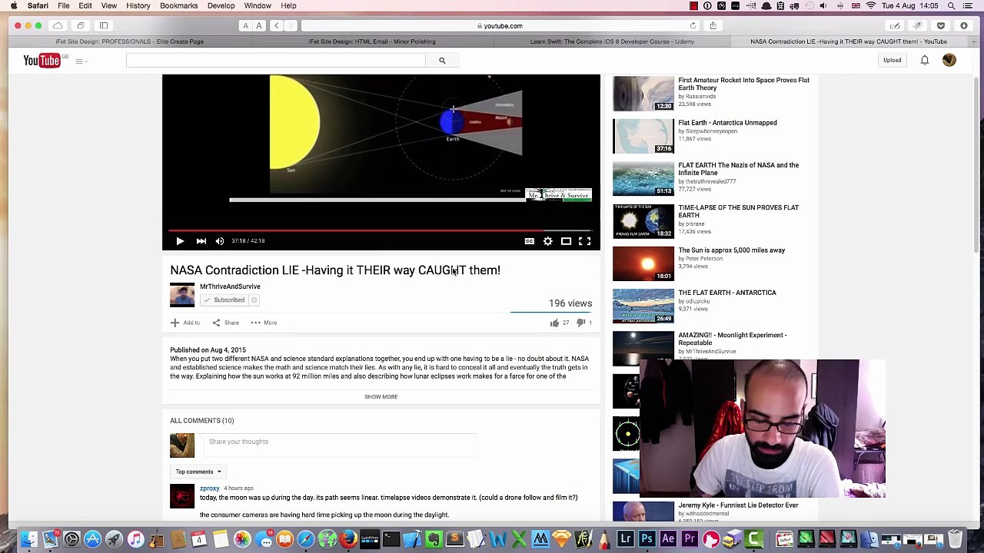Switch the player to theater mode
The image size is (984, 553).
(x=566, y=241)
